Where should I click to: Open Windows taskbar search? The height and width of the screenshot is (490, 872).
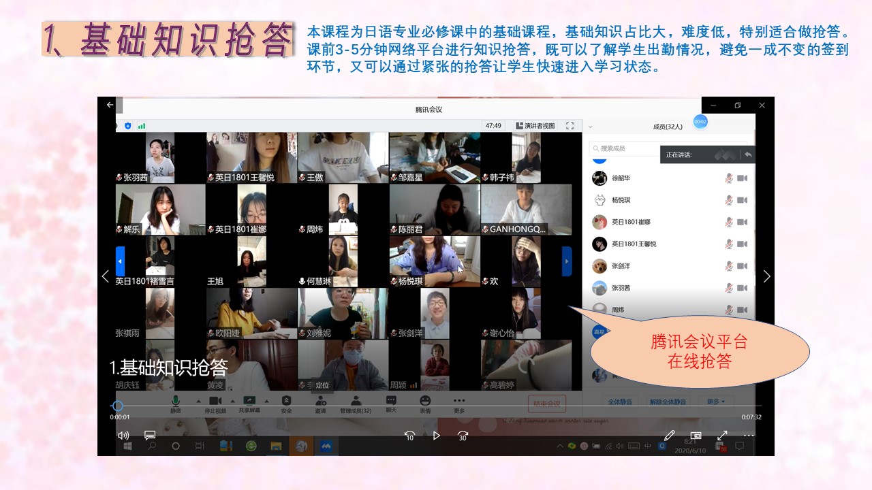[151, 446]
